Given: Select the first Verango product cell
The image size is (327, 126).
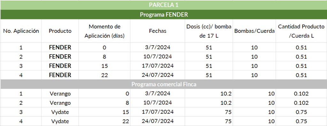Looking at the screenshot, I should coord(60,93).
